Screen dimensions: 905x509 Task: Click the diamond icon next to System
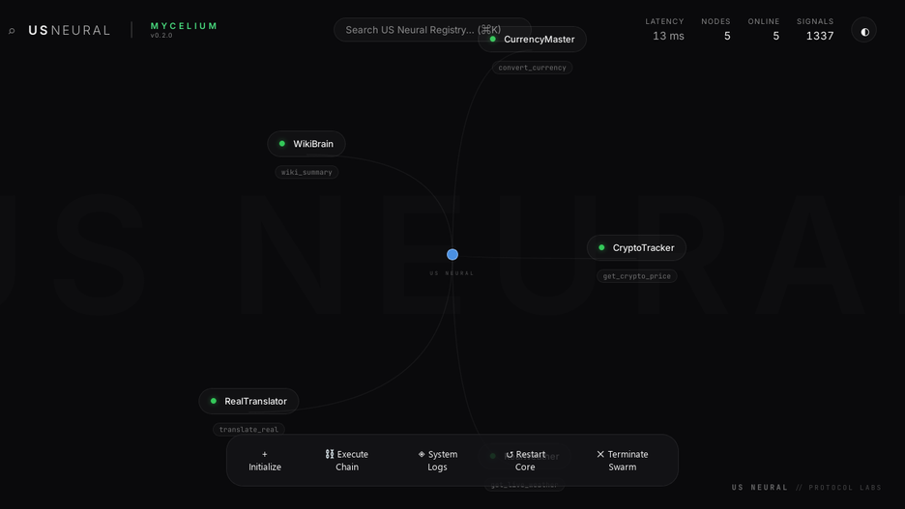coord(422,454)
